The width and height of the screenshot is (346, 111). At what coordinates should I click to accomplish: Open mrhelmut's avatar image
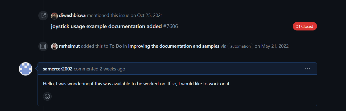(x=54, y=46)
